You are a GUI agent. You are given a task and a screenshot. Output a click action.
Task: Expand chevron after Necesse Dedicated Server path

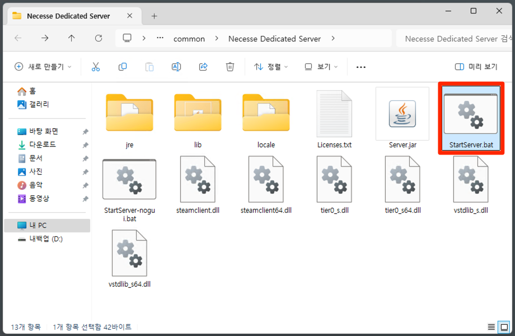click(333, 38)
